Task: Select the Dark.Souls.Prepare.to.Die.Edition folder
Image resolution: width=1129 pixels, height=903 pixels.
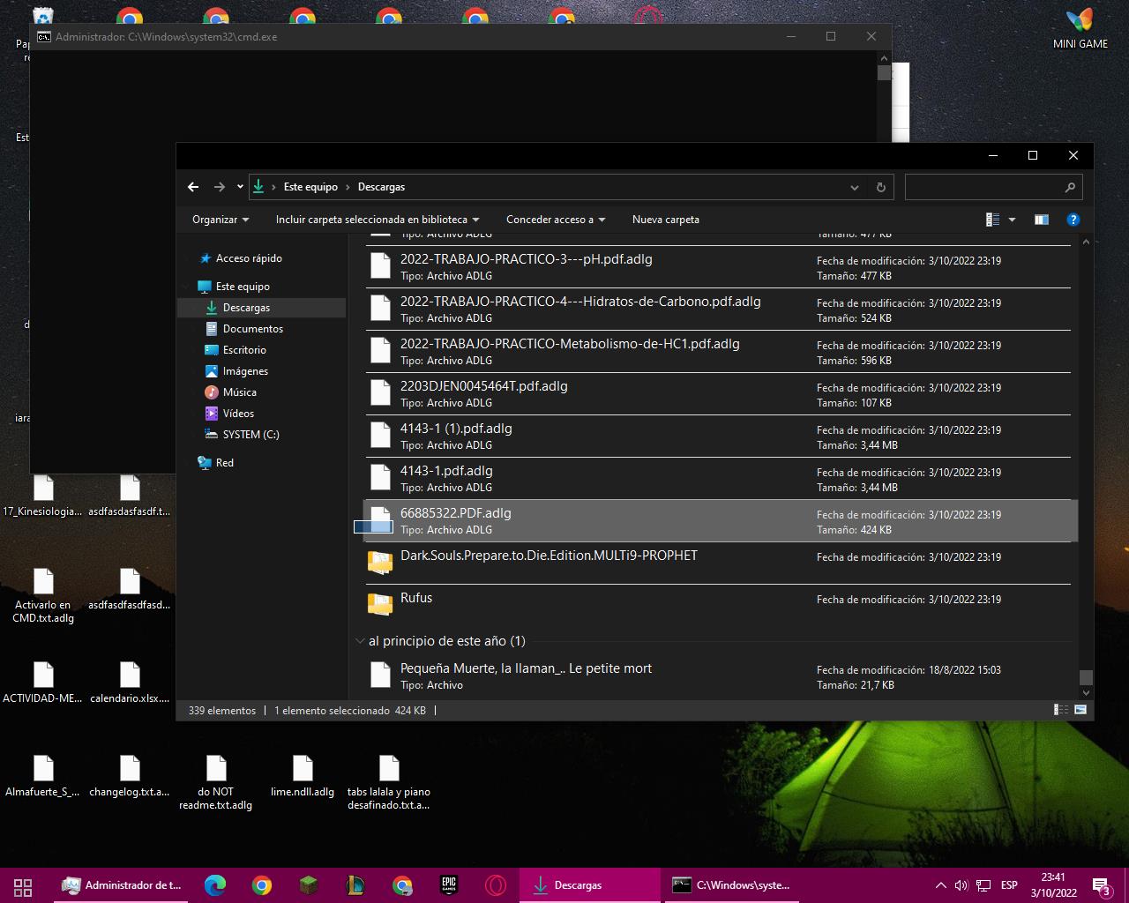Action: [x=549, y=556]
